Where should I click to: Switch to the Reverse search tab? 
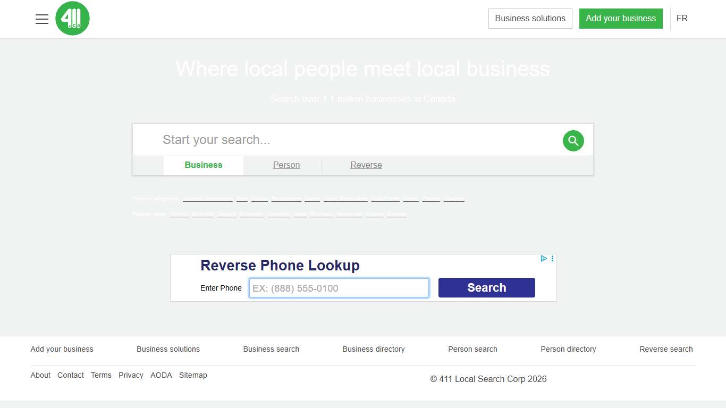[x=366, y=165]
